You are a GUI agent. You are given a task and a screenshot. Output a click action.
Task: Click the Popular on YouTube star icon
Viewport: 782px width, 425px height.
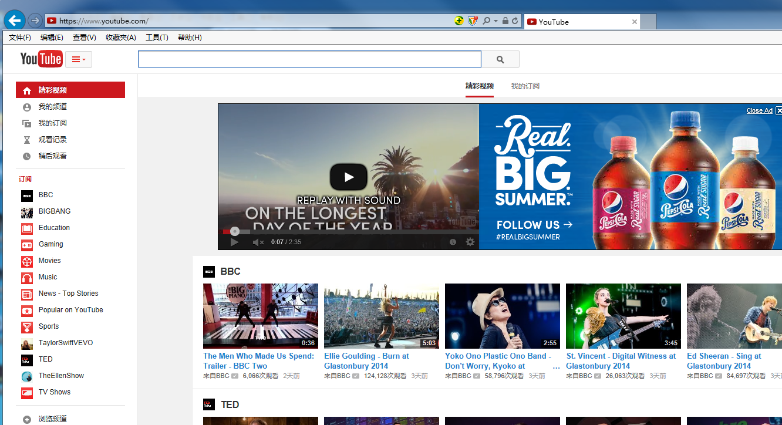pos(27,311)
